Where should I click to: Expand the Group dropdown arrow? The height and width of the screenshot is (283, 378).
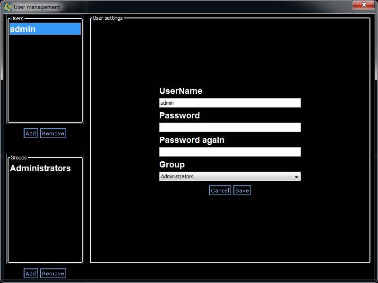[x=296, y=177]
